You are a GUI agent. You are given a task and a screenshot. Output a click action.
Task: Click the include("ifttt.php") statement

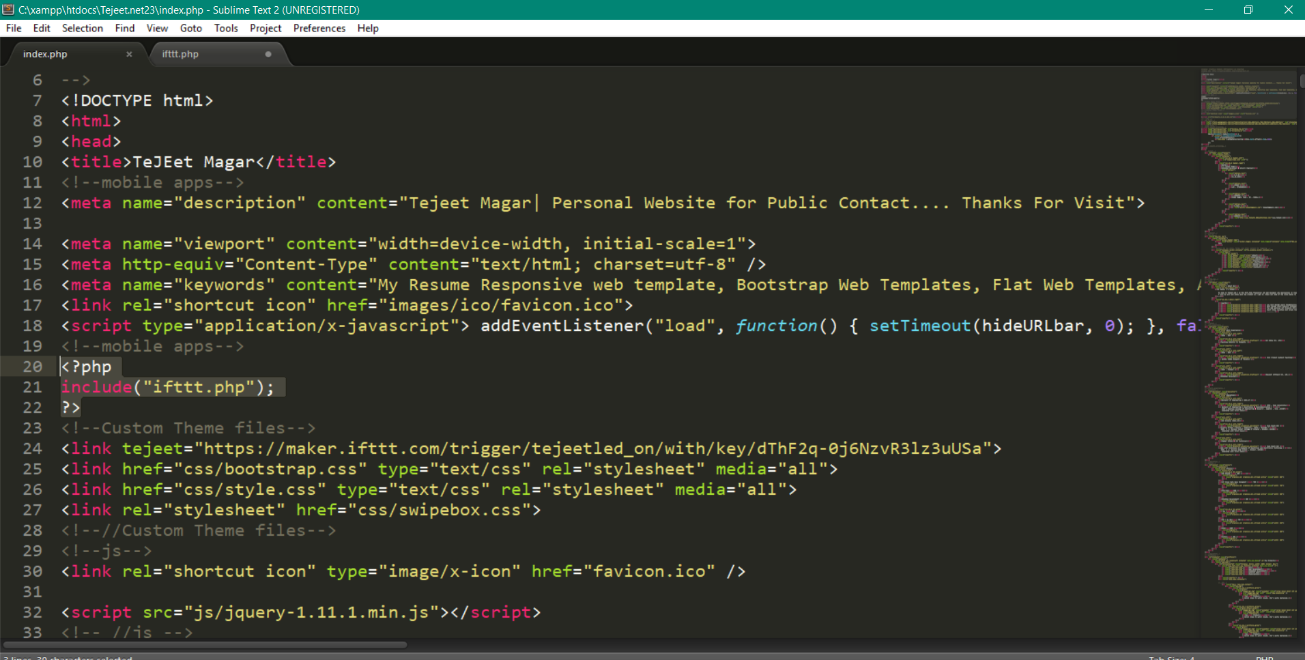[x=168, y=387]
